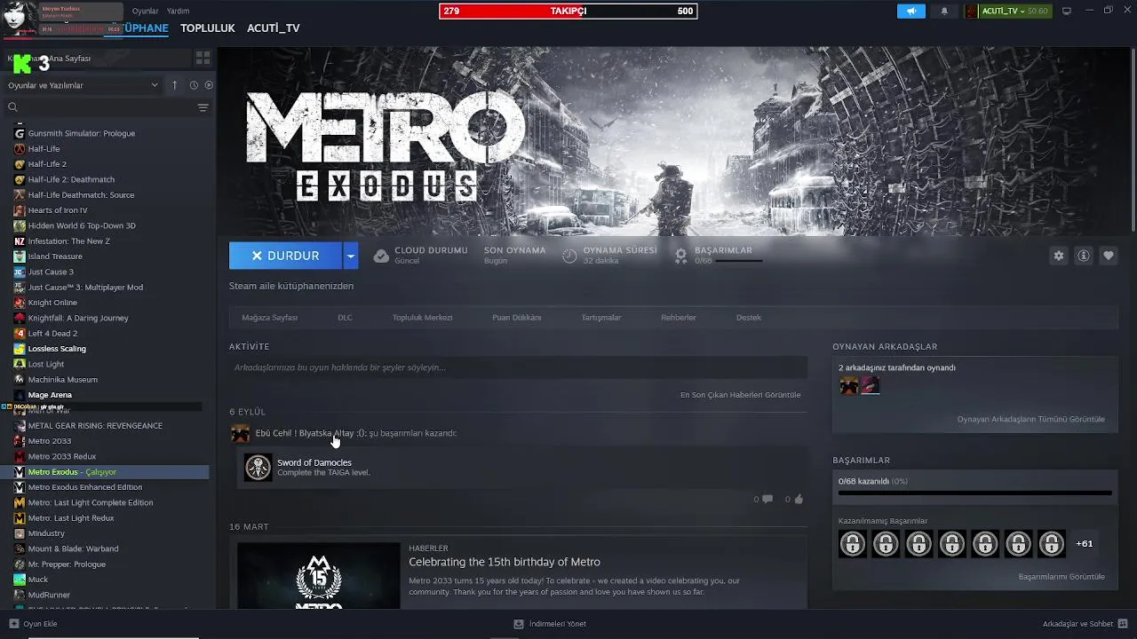Open game settings gear icon
This screenshot has width=1137, height=639.
(1059, 256)
